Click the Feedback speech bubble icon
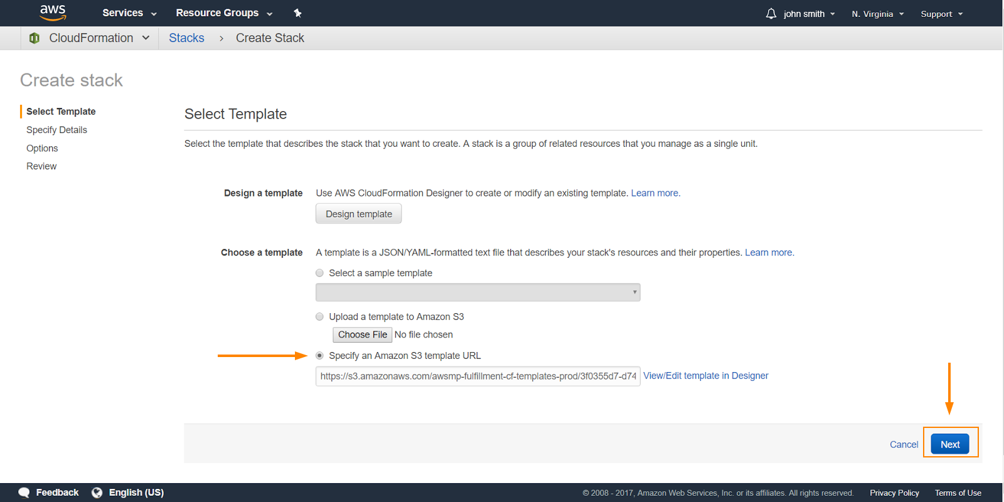 (x=24, y=493)
